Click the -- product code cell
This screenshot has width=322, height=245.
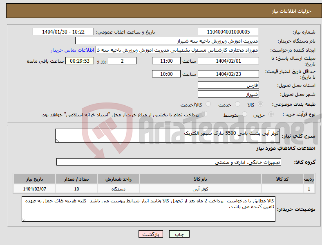click(282, 189)
